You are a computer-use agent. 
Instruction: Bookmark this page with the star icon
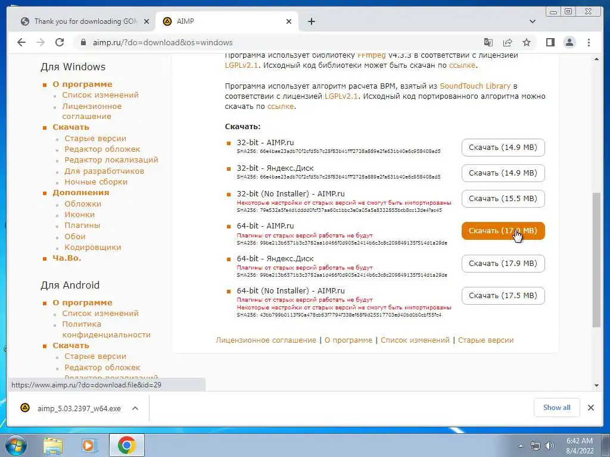coord(527,42)
